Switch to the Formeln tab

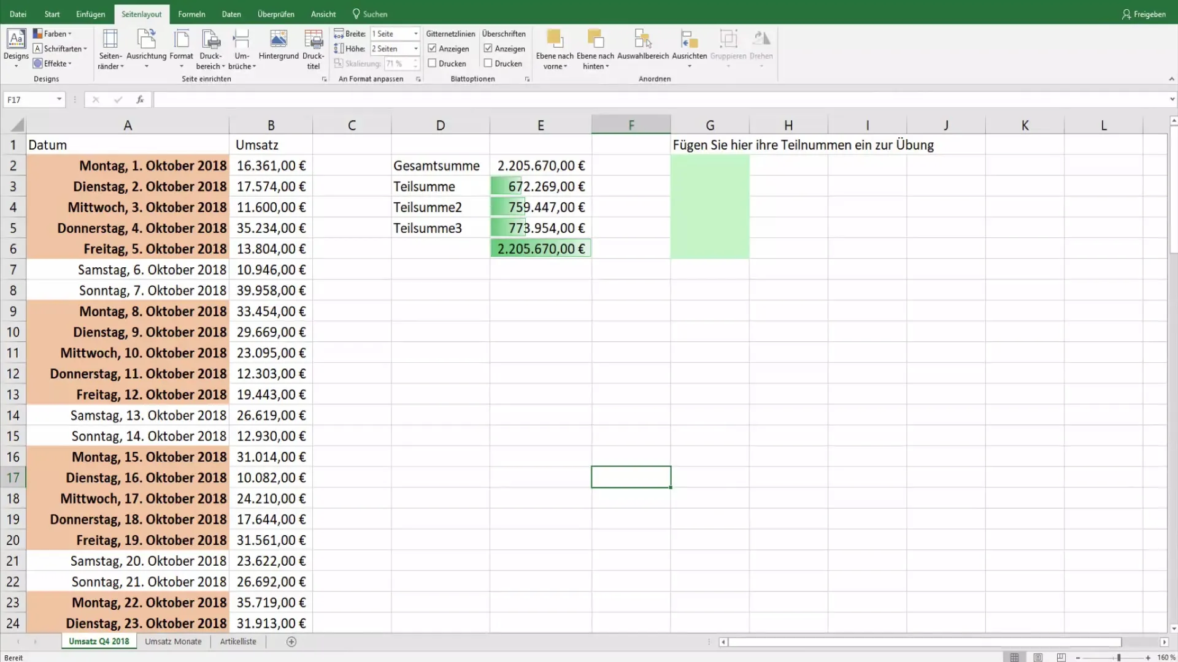tap(191, 14)
